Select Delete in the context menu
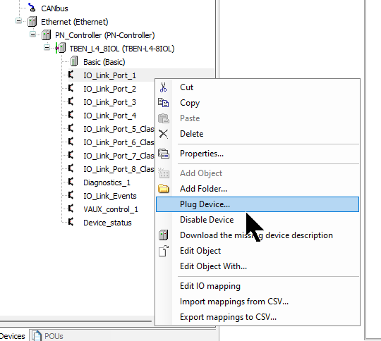The width and height of the screenshot is (381, 341). 258,134
